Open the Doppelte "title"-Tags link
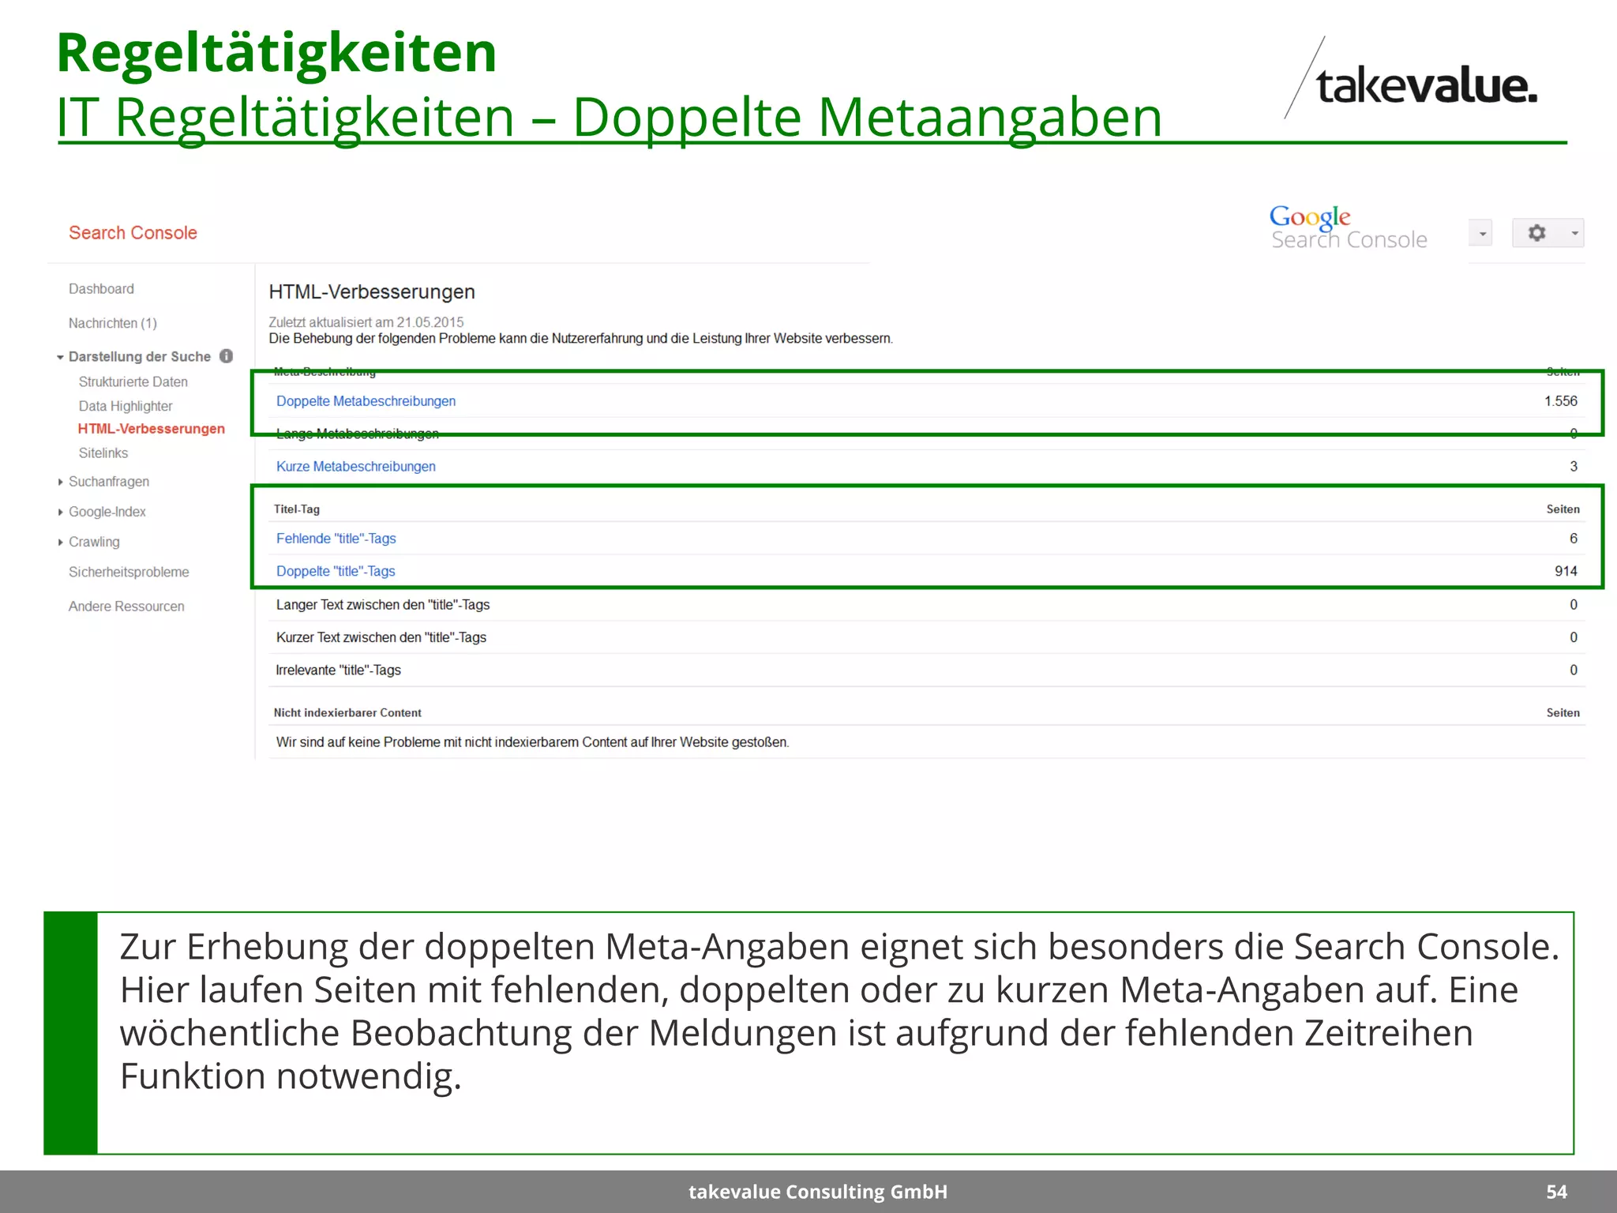Image resolution: width=1617 pixels, height=1213 pixels. coord(336,571)
